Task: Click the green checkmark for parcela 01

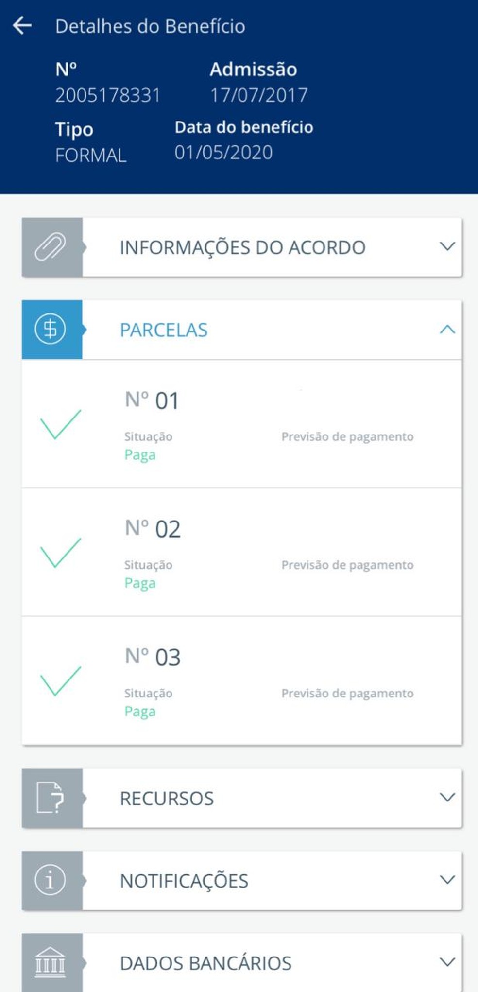Action: click(x=60, y=424)
